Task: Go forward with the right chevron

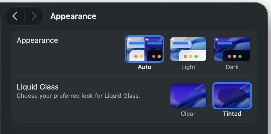Action: point(34,16)
